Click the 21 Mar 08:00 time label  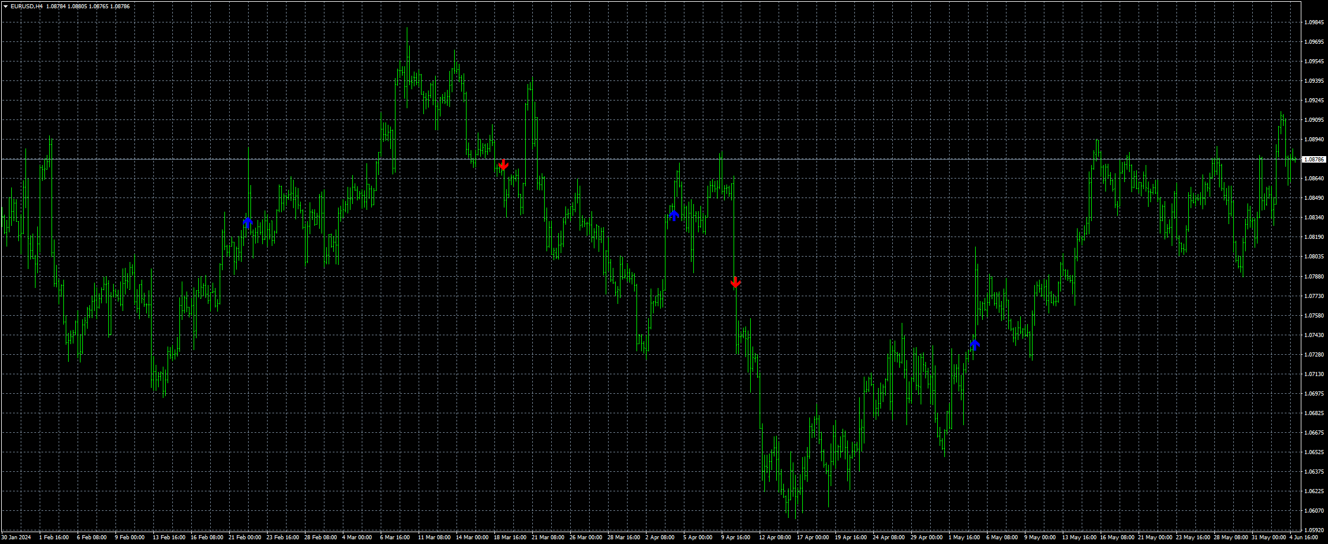tap(548, 537)
